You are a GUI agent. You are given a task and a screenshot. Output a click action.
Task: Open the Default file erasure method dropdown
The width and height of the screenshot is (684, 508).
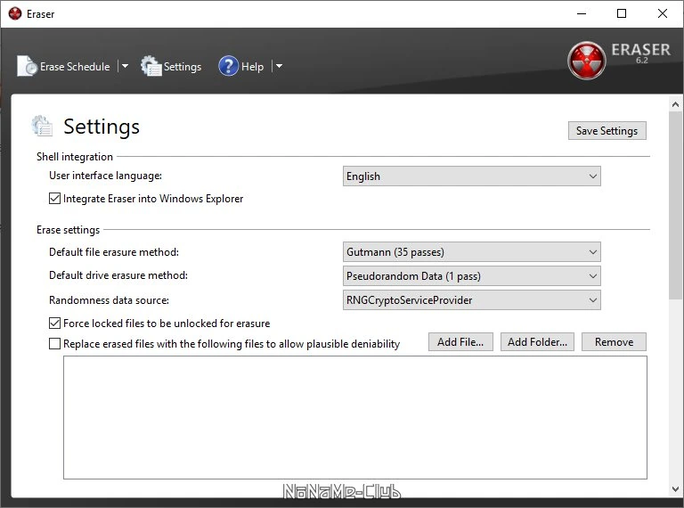[471, 252]
